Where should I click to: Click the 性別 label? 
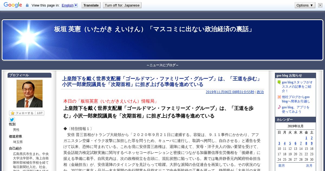(12, 124)
